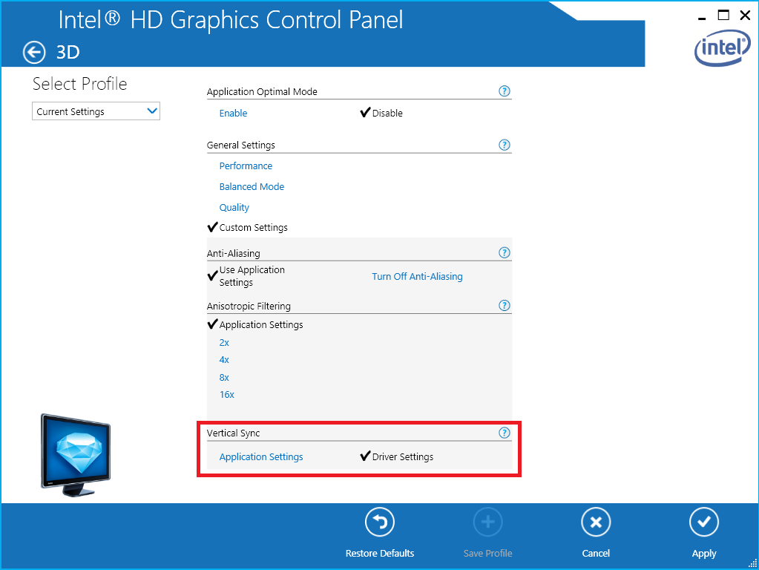
Task: Open help for Anti-Aliasing
Action: point(504,252)
